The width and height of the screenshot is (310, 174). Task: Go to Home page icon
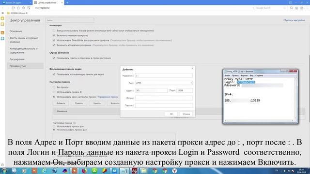click(x=18, y=8)
